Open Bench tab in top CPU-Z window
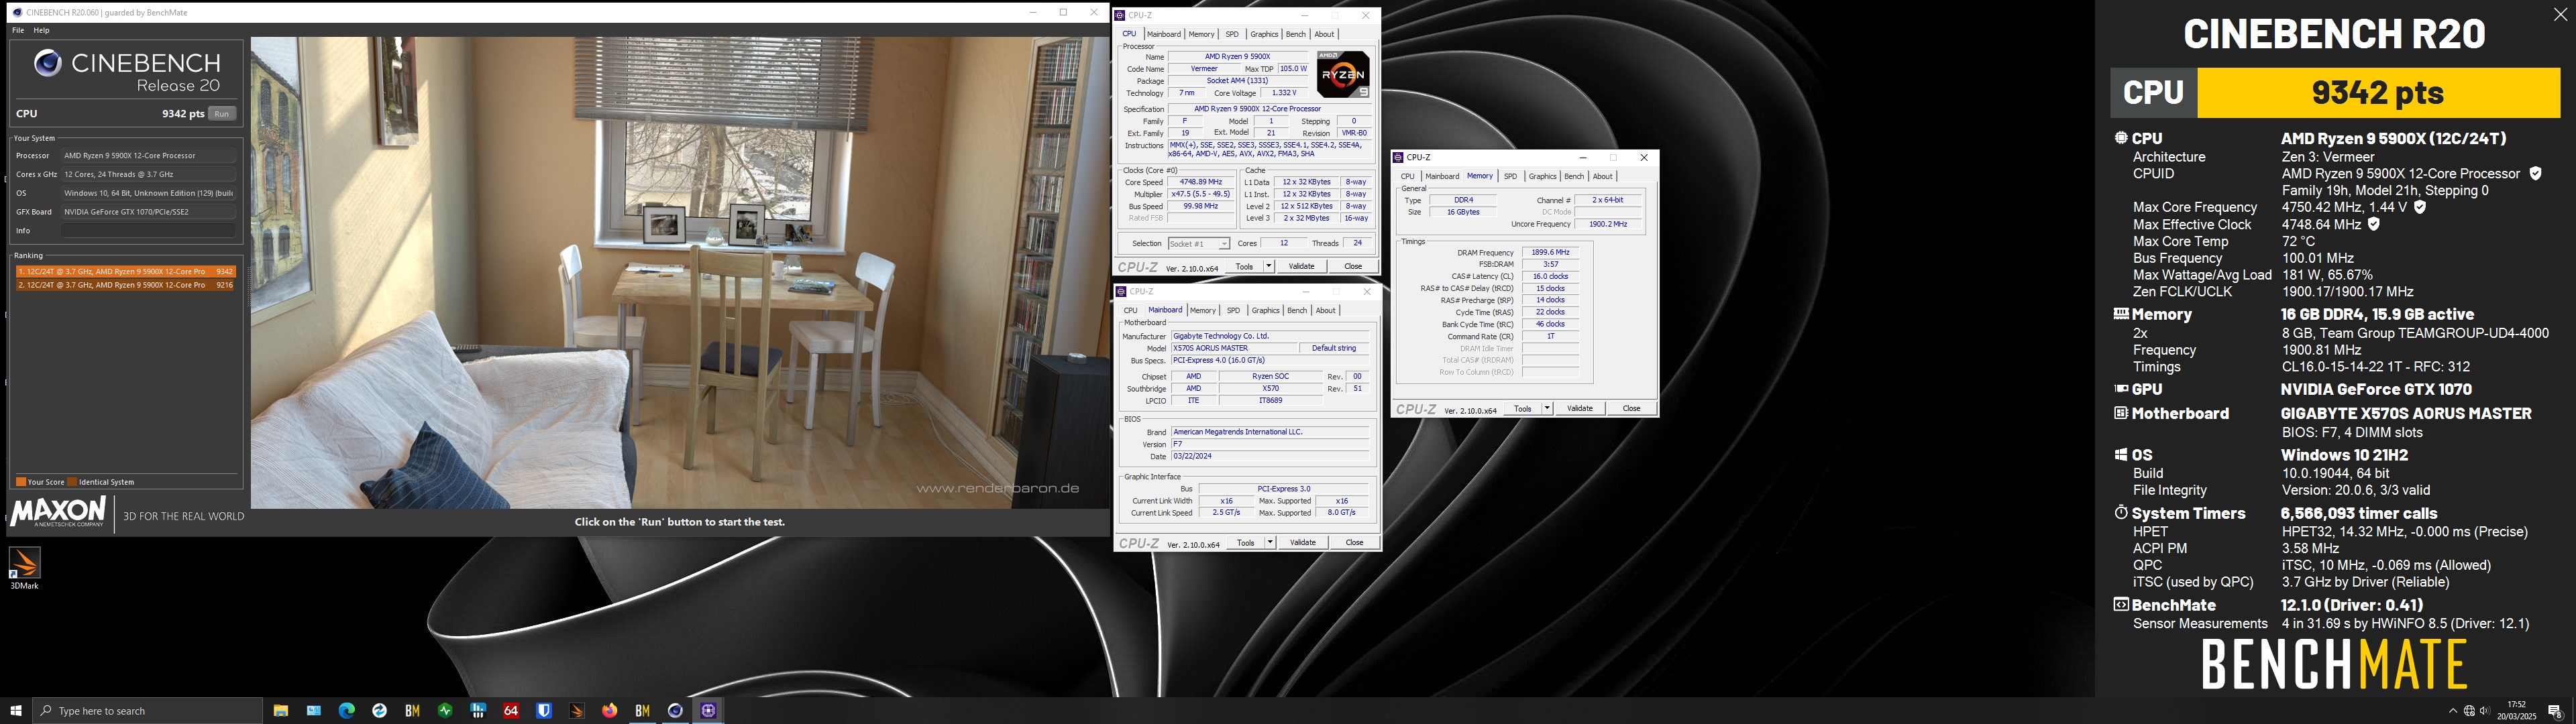This screenshot has width=2576, height=724. pyautogui.click(x=1295, y=34)
